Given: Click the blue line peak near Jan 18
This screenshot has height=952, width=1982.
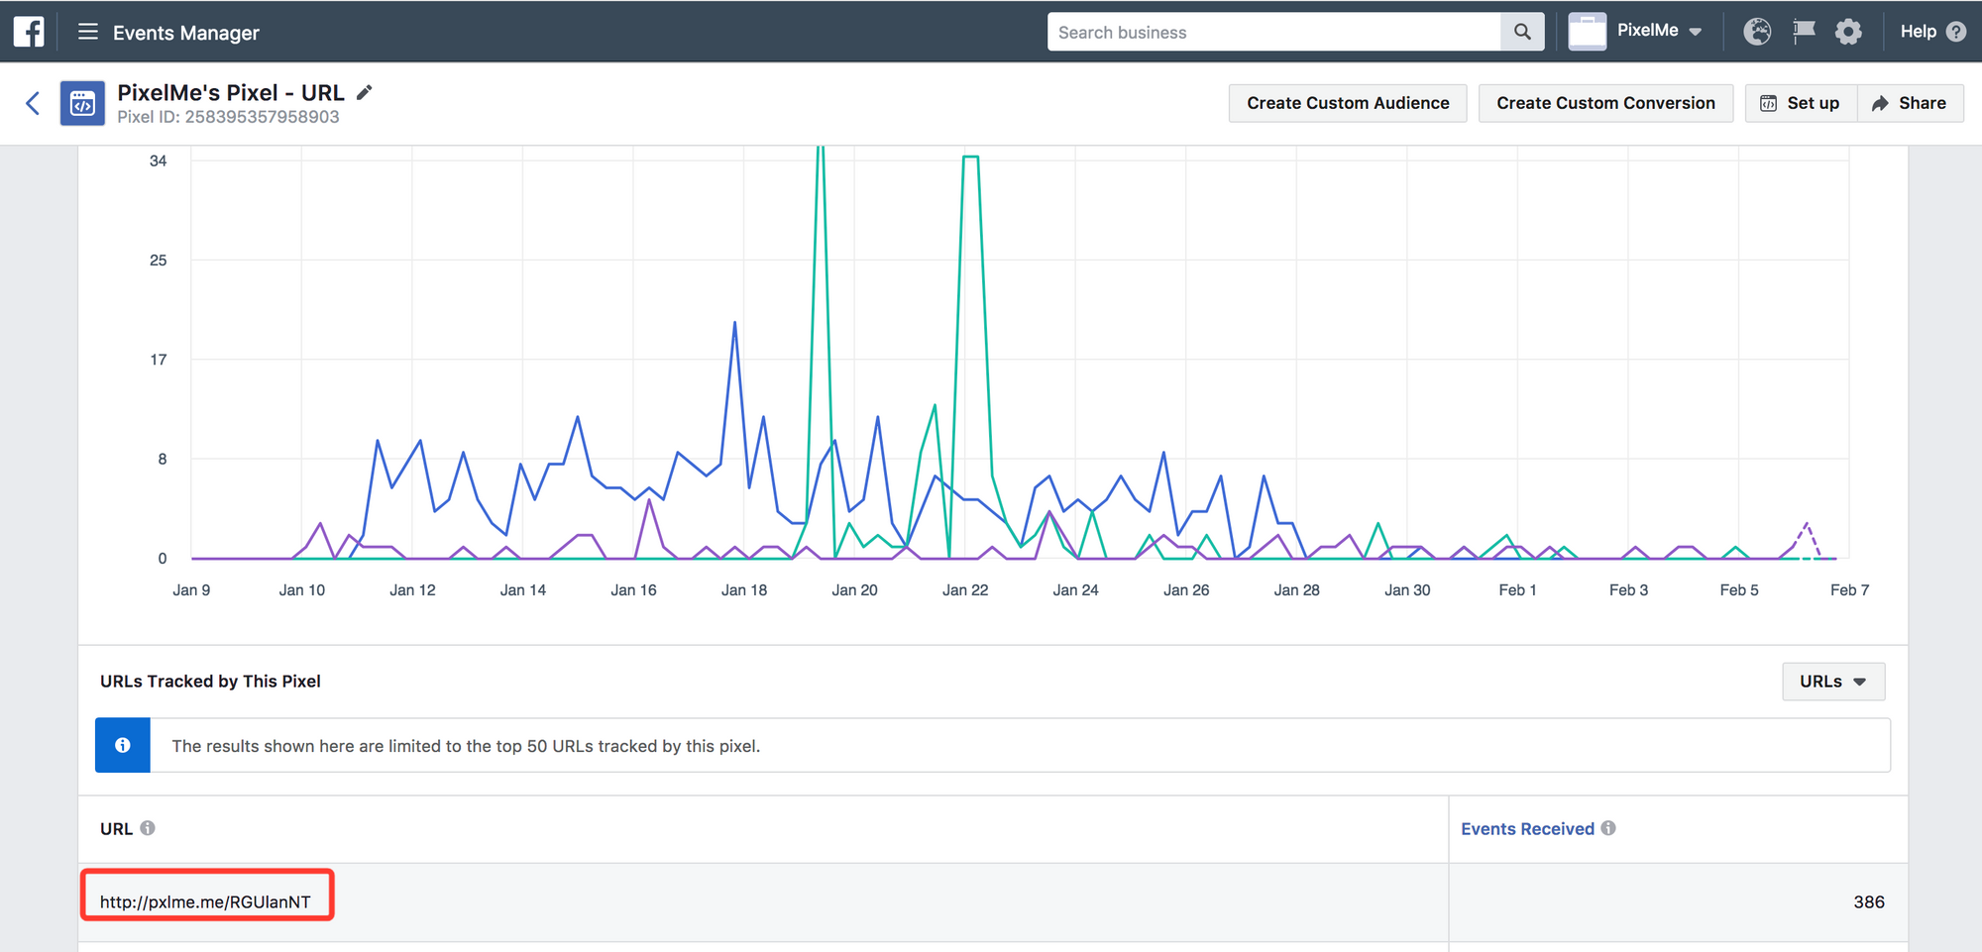Looking at the screenshot, I should tap(734, 322).
